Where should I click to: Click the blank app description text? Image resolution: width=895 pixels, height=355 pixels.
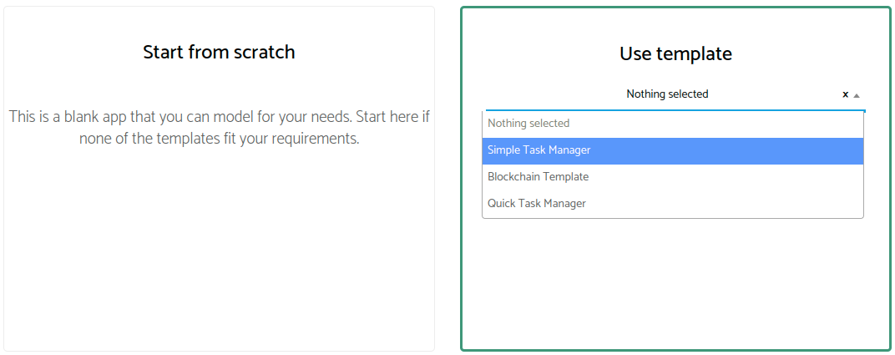220,128
